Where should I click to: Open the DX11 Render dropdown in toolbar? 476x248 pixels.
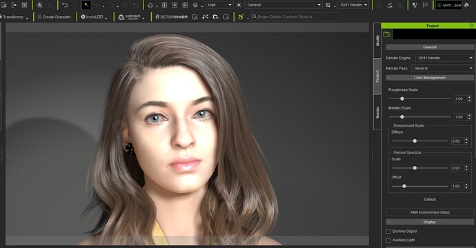point(353,5)
